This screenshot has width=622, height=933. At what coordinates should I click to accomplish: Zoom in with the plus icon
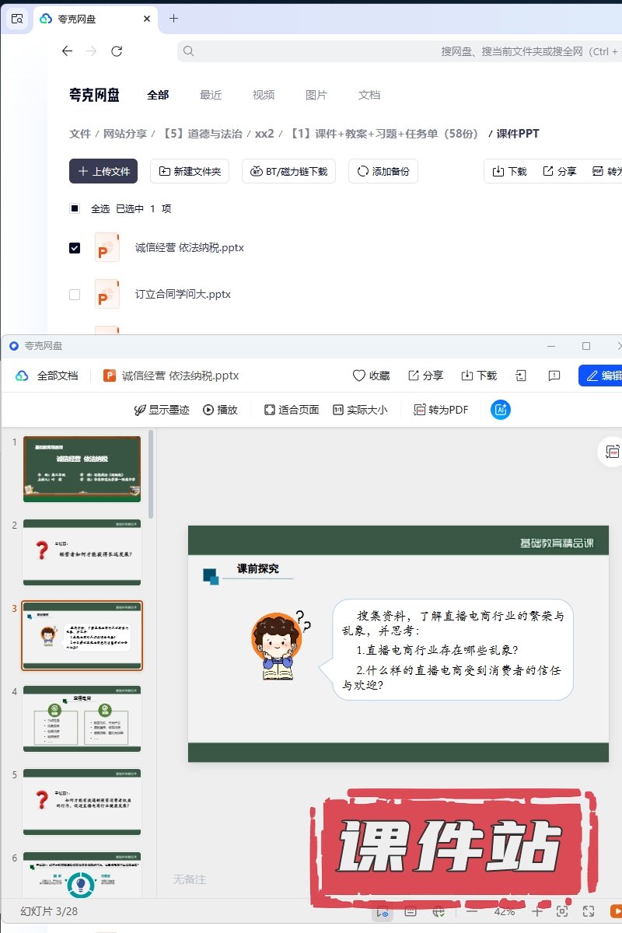(x=536, y=911)
